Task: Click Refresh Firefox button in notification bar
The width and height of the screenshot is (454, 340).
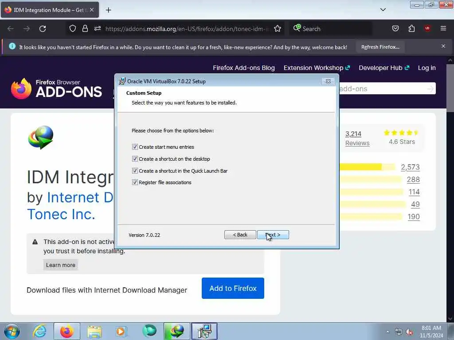Action: [380, 47]
